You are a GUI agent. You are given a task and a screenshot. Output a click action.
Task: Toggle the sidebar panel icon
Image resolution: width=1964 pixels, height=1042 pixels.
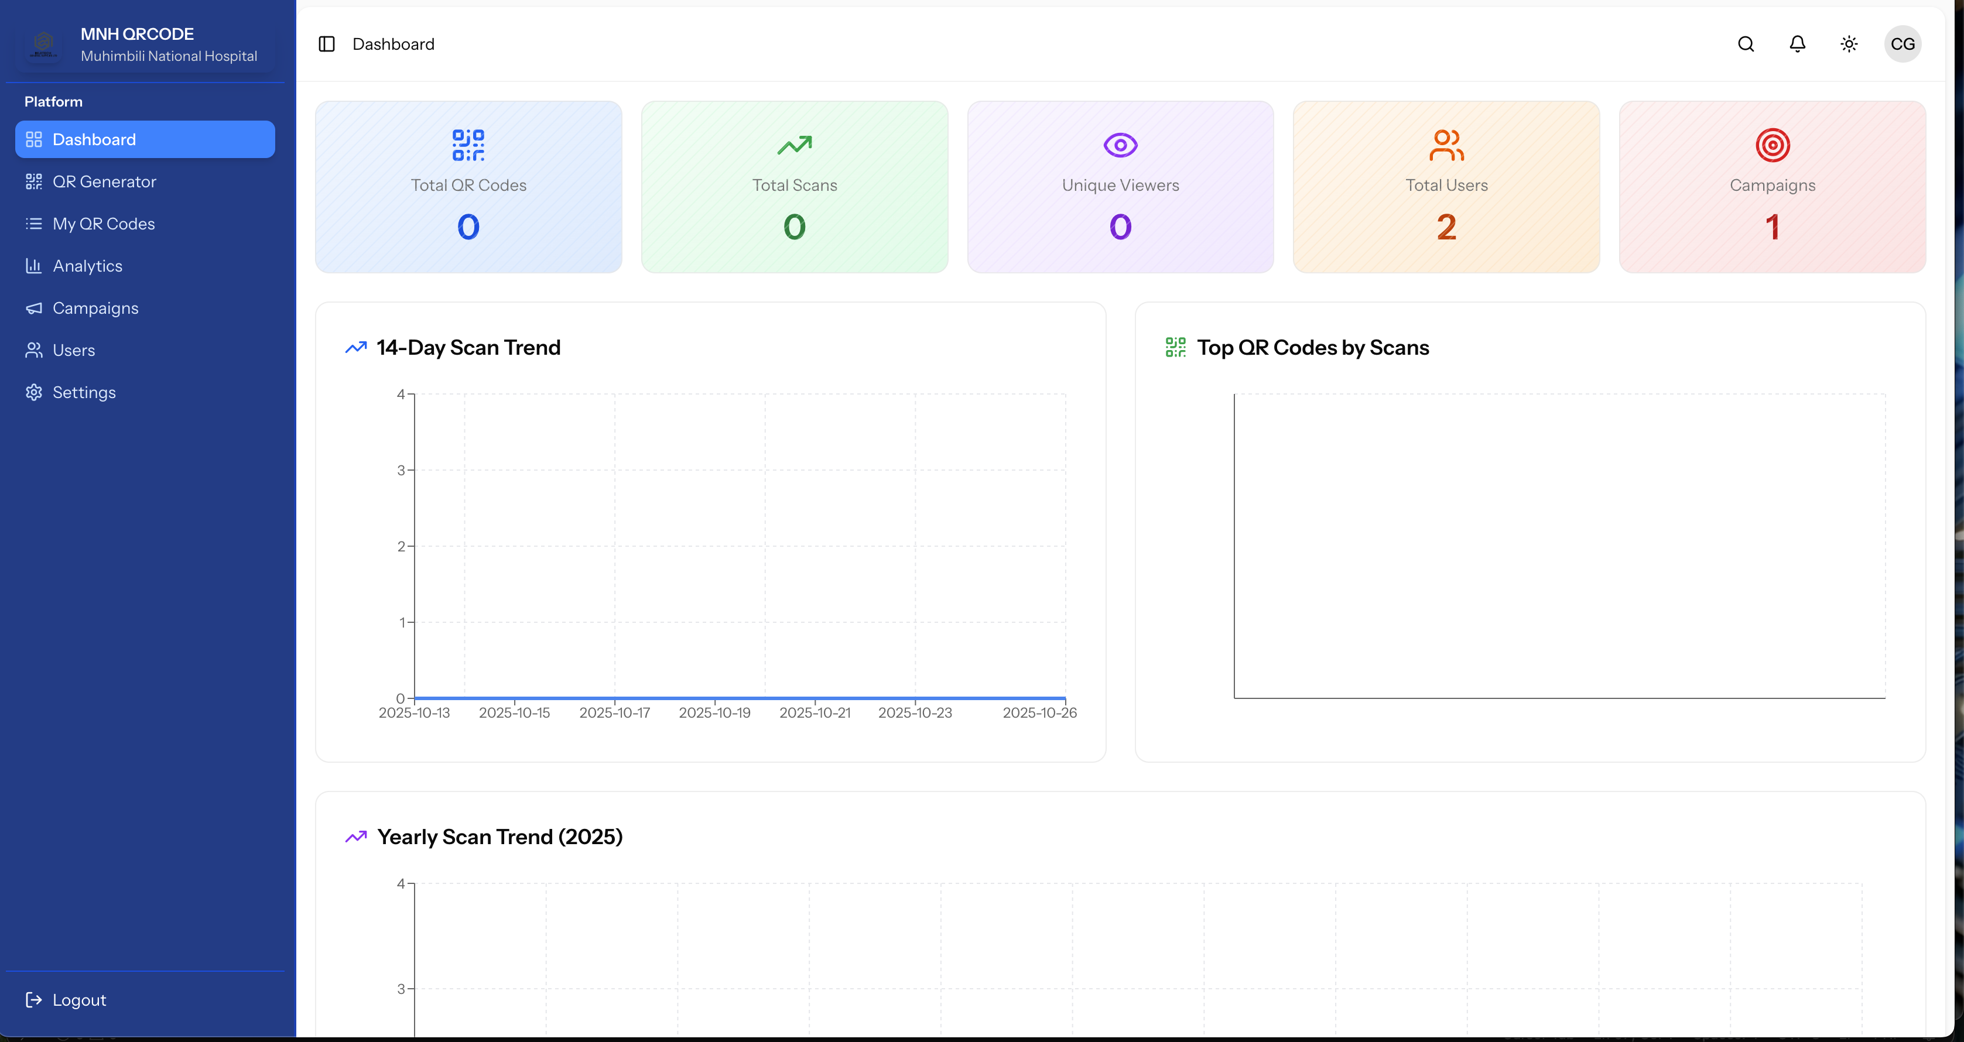tap(326, 44)
